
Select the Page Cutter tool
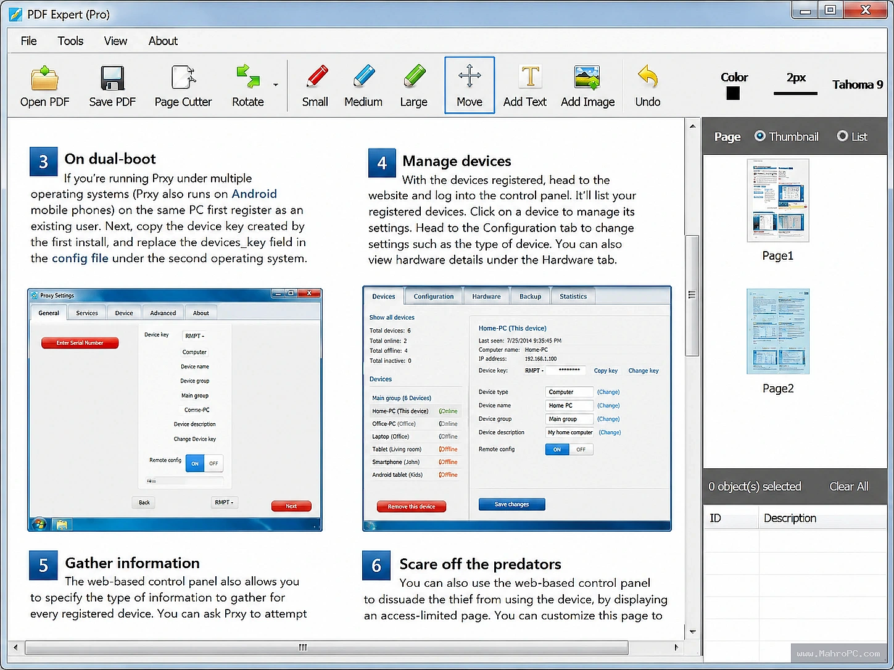183,86
